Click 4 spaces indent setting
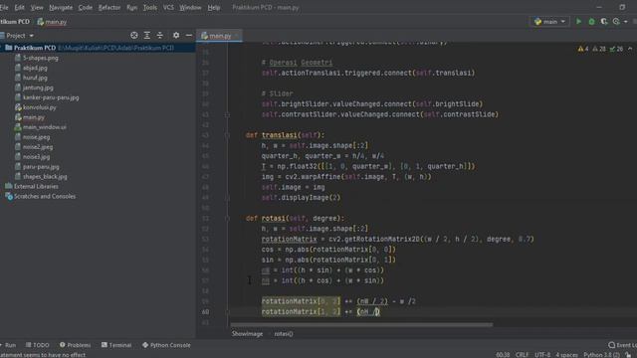 coord(566,355)
